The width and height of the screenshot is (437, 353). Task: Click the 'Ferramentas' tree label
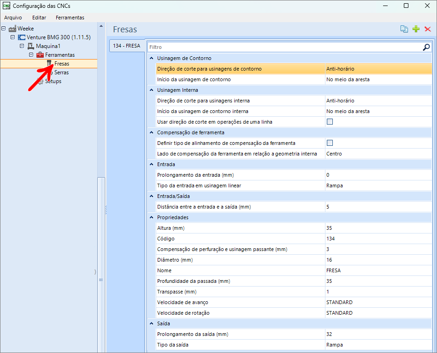pyautogui.click(x=60, y=55)
